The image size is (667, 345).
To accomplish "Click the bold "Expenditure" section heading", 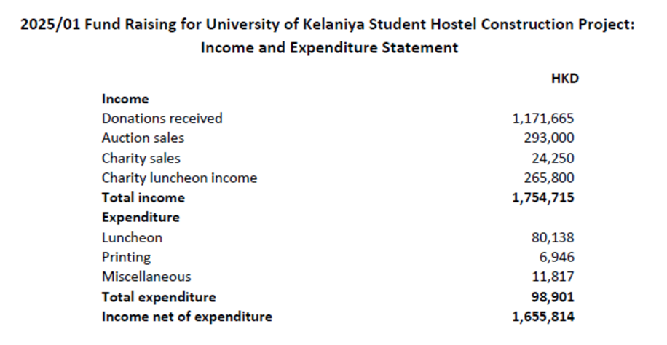I will (141, 217).
